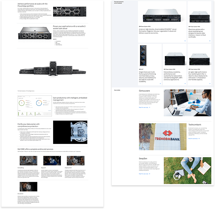Click the Education service image
215x209 pixels.
point(29,187)
